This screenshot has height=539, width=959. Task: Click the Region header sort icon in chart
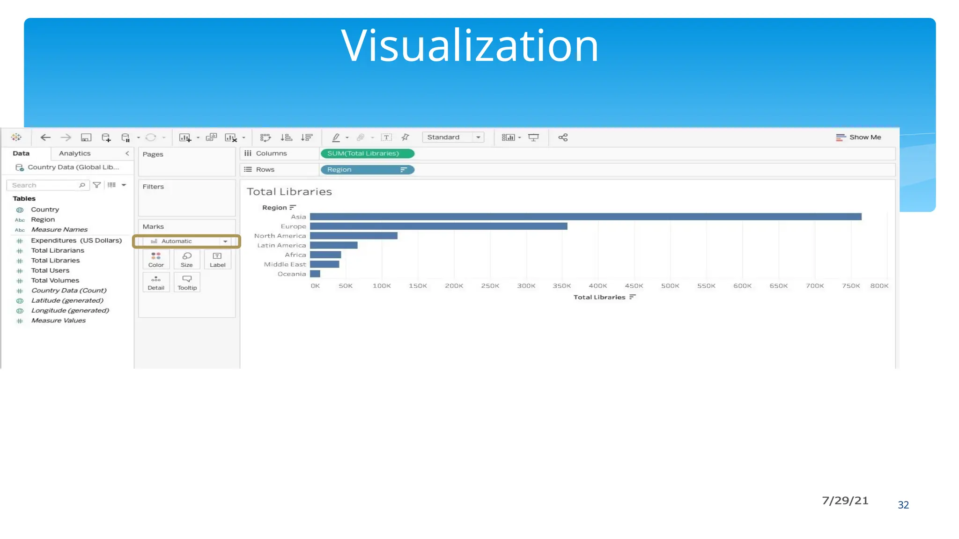pyautogui.click(x=293, y=207)
